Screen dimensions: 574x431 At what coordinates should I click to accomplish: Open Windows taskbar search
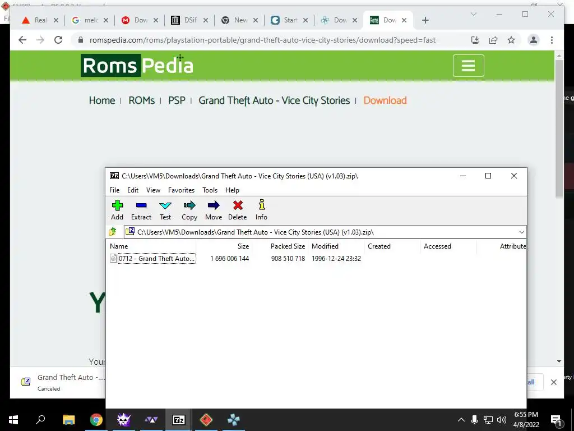click(40, 420)
